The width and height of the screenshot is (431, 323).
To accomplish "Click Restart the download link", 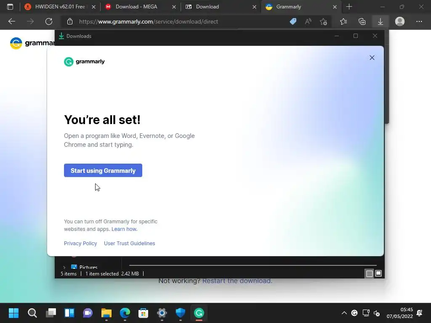I will pyautogui.click(x=237, y=281).
